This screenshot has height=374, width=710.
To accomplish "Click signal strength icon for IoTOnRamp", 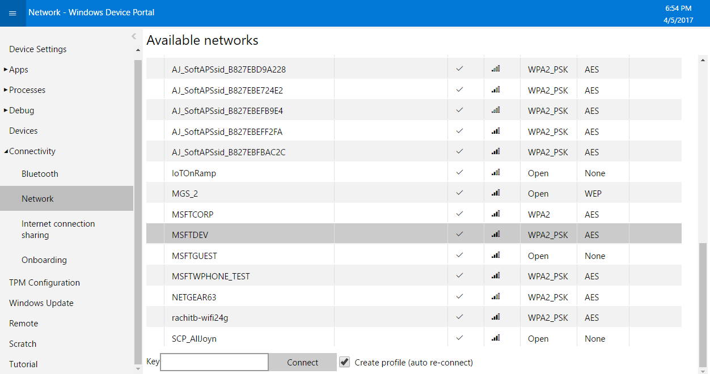I will click(496, 172).
